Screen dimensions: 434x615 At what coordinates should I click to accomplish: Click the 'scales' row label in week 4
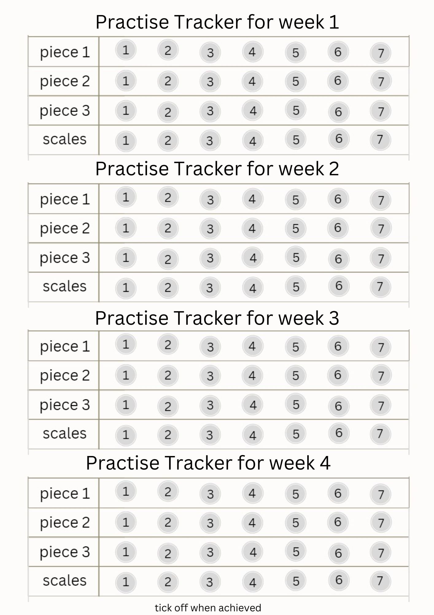tap(64, 581)
